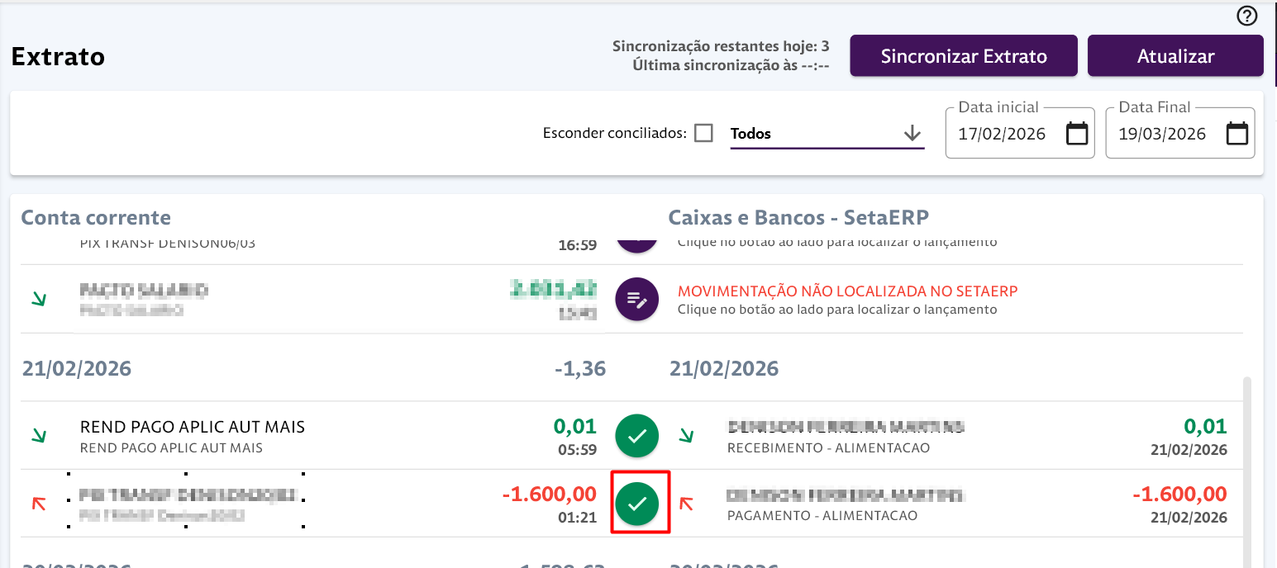Screen dimensions: 1277x568
Task: Click green check for REND PAGO APLIC row
Action: pyautogui.click(x=636, y=436)
